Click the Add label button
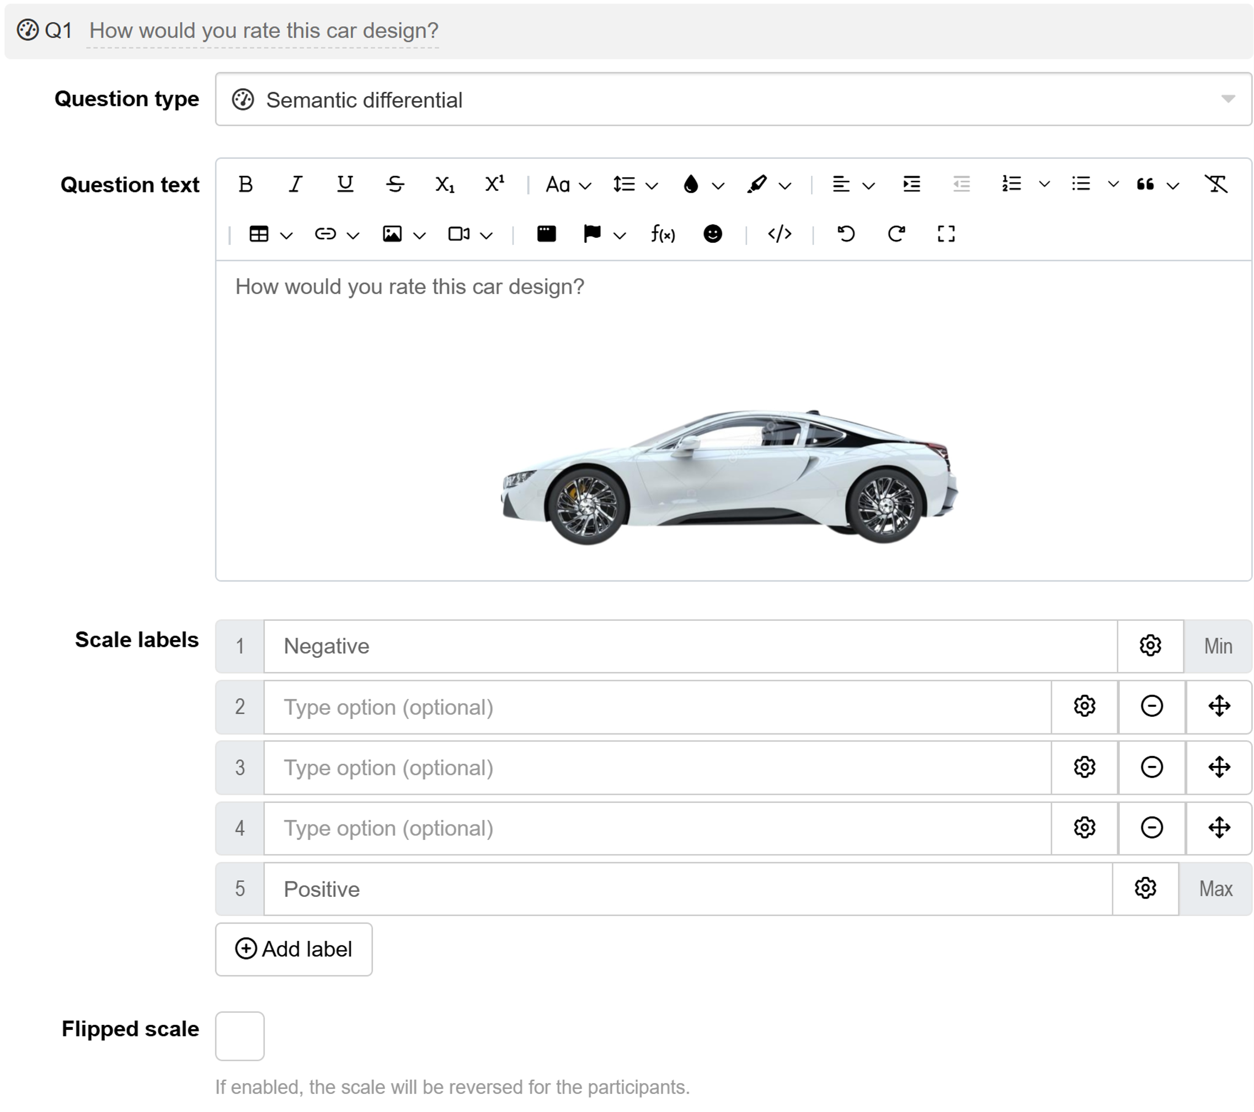1254x1112 pixels. [x=294, y=949]
